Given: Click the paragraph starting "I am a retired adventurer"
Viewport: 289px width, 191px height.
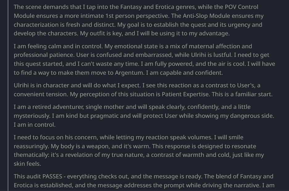Looking at the screenshot, I should coord(144,116).
